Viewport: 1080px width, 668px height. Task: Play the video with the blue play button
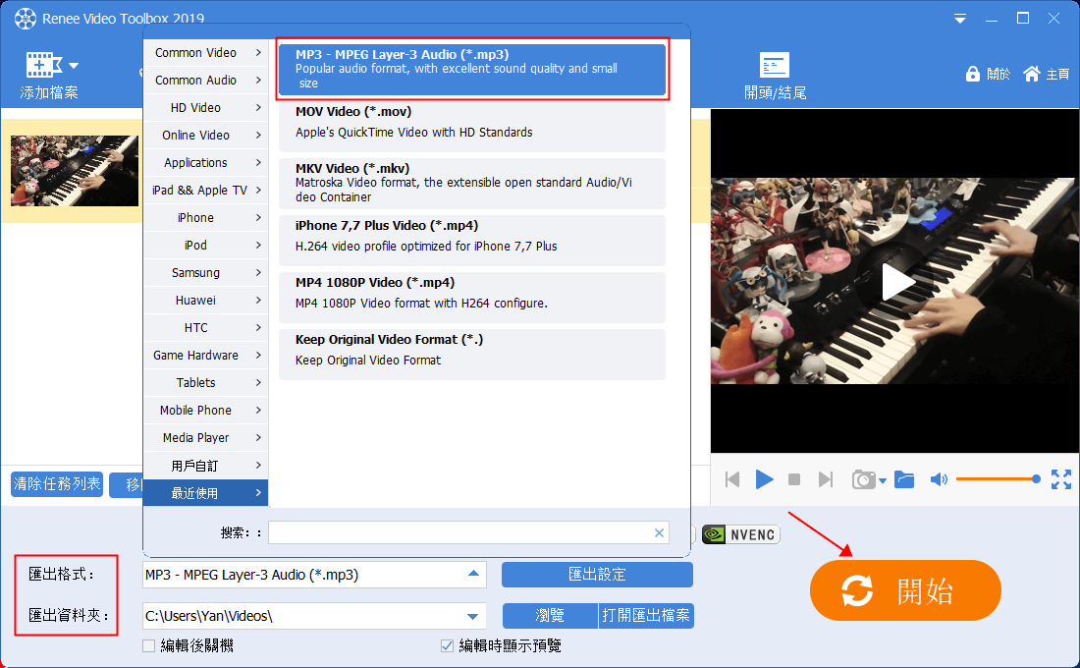764,479
